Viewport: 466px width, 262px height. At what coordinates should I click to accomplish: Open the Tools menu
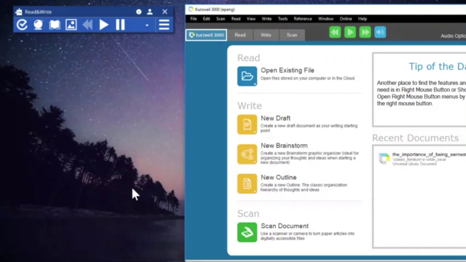click(x=283, y=19)
